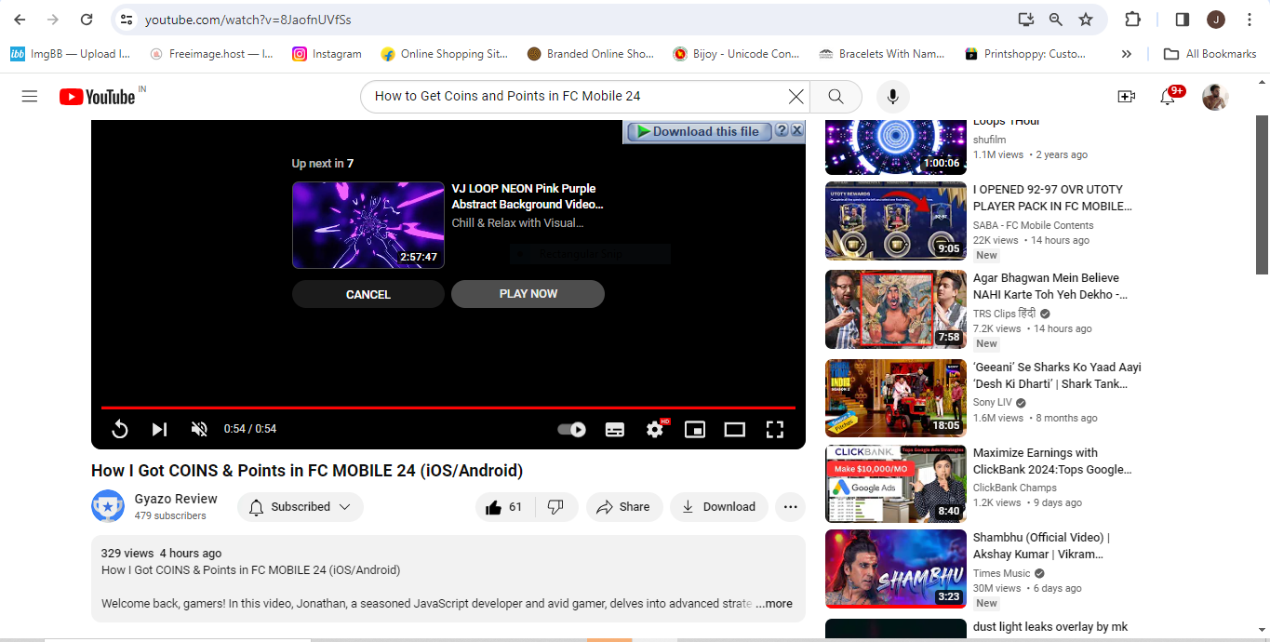The image size is (1270, 642).
Task: Skip to the next video
Action: [x=159, y=429]
